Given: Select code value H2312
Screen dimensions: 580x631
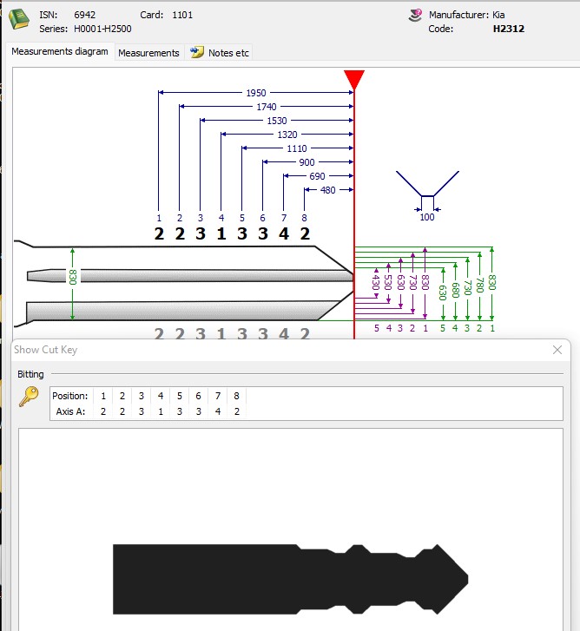Looking at the screenshot, I should click(x=508, y=29).
